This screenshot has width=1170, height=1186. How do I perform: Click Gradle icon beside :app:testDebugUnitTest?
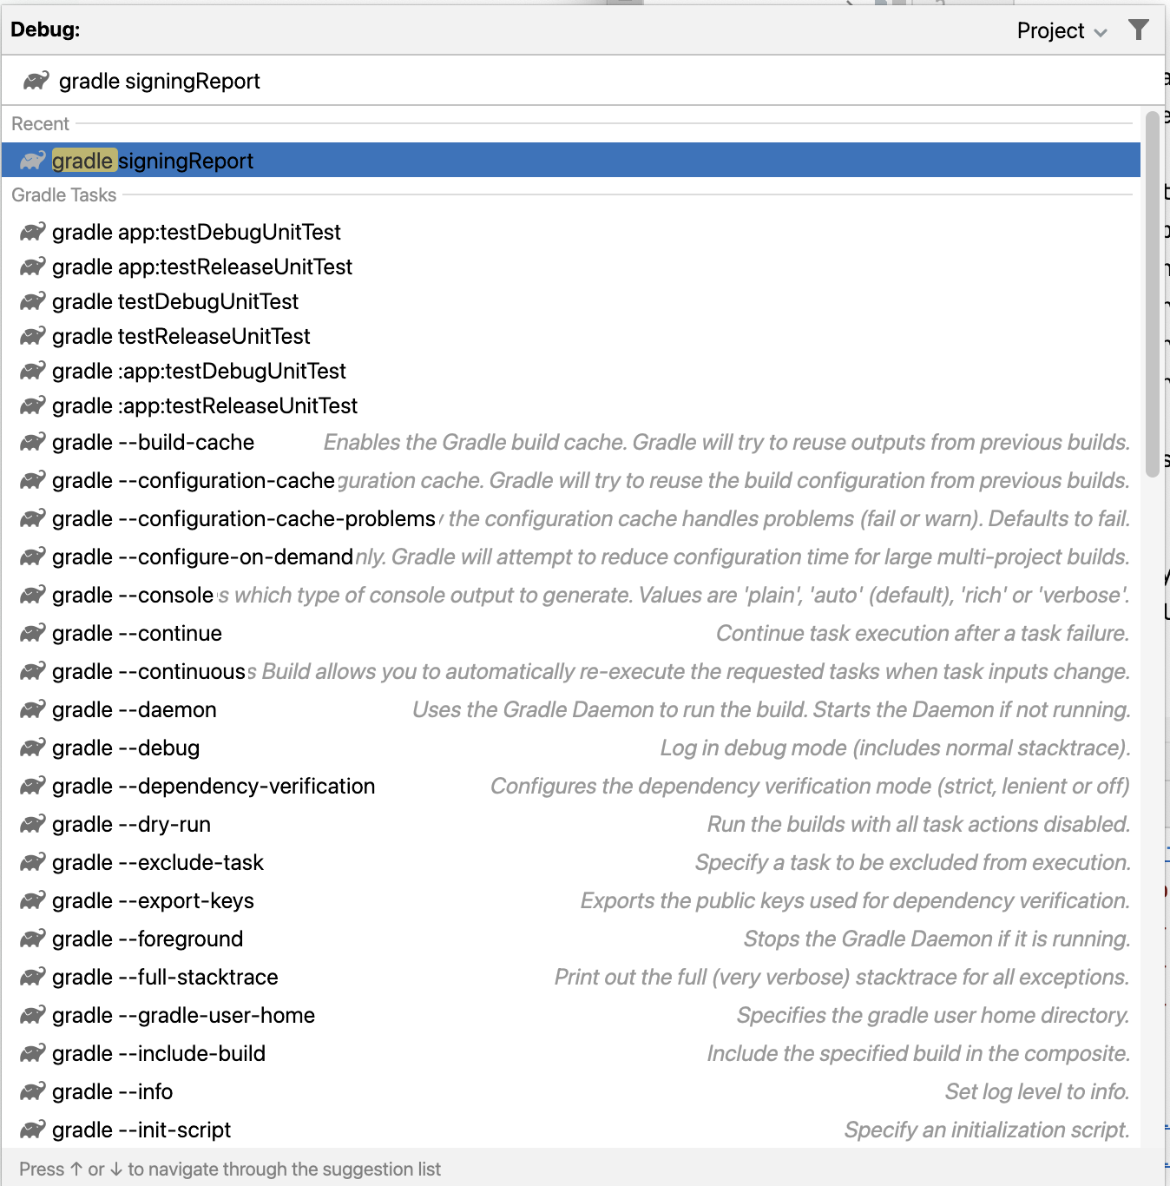(32, 371)
